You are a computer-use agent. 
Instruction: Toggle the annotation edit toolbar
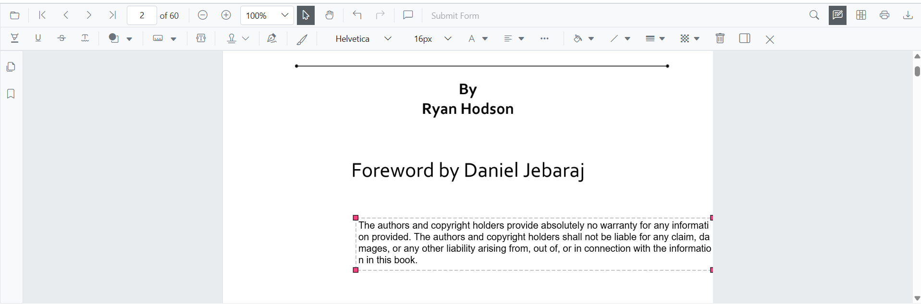[837, 15]
